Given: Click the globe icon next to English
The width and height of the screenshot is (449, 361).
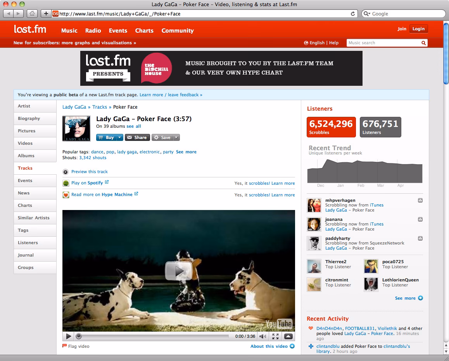Looking at the screenshot, I should [306, 43].
